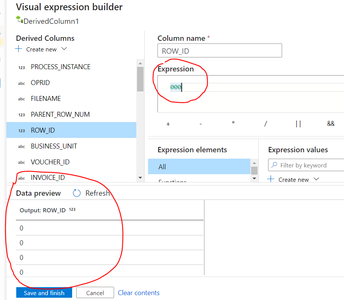Click the Column name input field
Image resolution: width=344 pixels, height=300 pixels.
[x=219, y=51]
